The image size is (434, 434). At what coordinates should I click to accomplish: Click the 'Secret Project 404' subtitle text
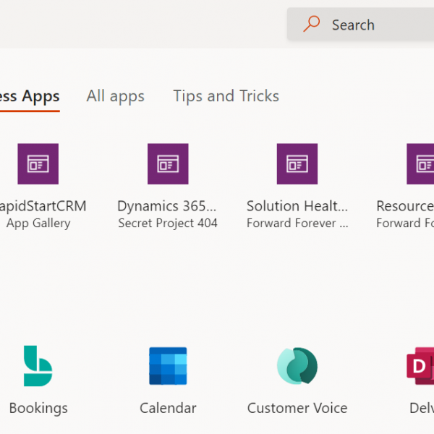click(x=168, y=223)
